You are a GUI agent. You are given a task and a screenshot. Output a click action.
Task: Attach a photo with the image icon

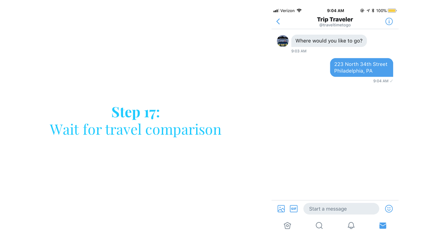coord(281,209)
